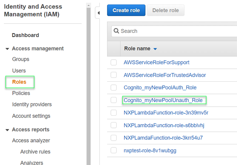Toggle the select-all roles header checkbox
This screenshot has width=237, height=165.
[x=114, y=49]
